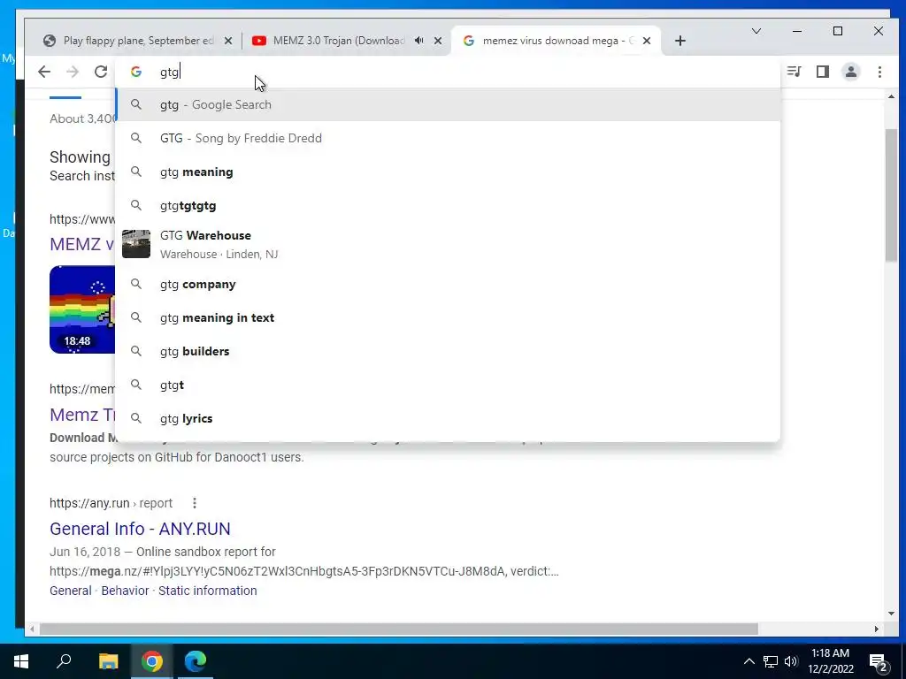Viewport: 906px width, 679px height.
Task: Open File Explorer from taskbar
Action: coord(108,661)
